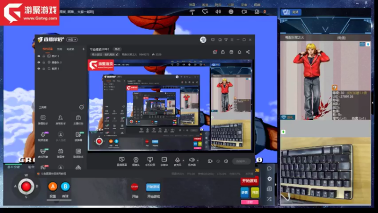Viewport: 378px width, 213px height.
Task: Mute the 麦克风 microphone
Action: (178, 161)
